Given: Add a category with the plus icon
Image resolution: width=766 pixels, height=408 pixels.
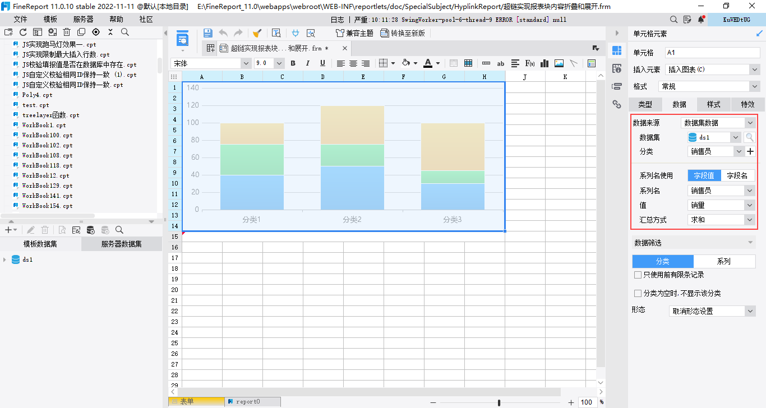Looking at the screenshot, I should coord(750,151).
